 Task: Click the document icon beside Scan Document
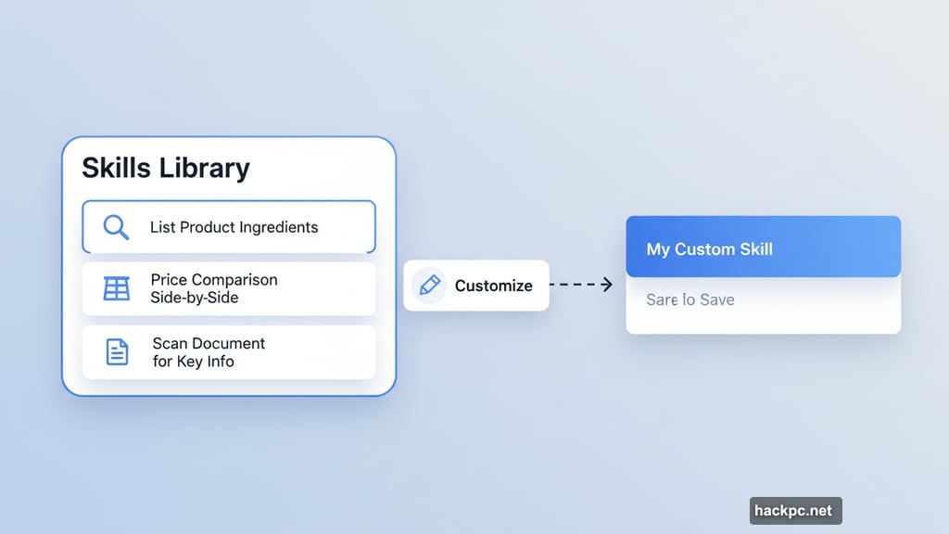point(116,351)
